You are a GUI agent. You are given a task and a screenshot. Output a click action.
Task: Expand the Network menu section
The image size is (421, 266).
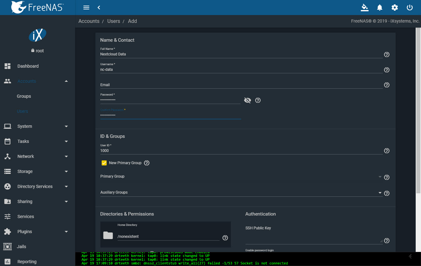66,156
